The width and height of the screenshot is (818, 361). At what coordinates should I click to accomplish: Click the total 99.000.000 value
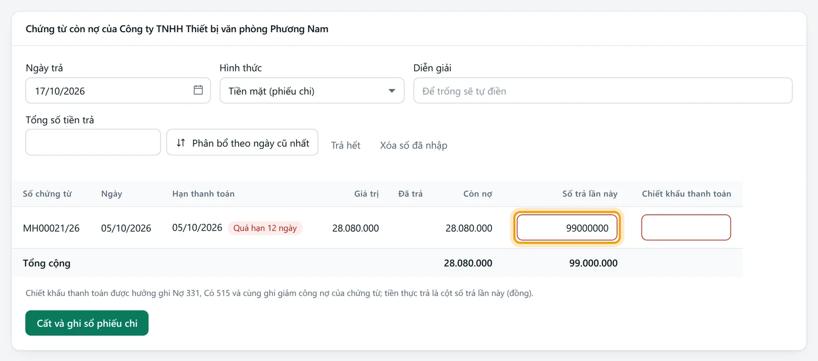(594, 263)
